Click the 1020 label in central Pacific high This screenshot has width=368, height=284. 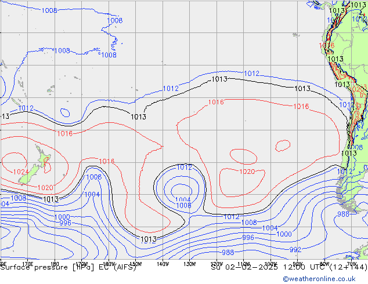tap(247, 172)
